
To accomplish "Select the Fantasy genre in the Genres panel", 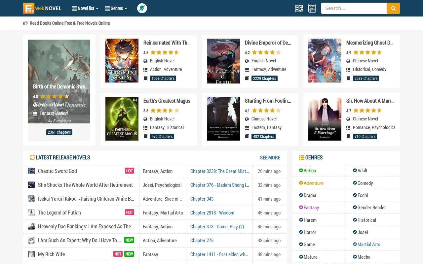I will (309, 207).
